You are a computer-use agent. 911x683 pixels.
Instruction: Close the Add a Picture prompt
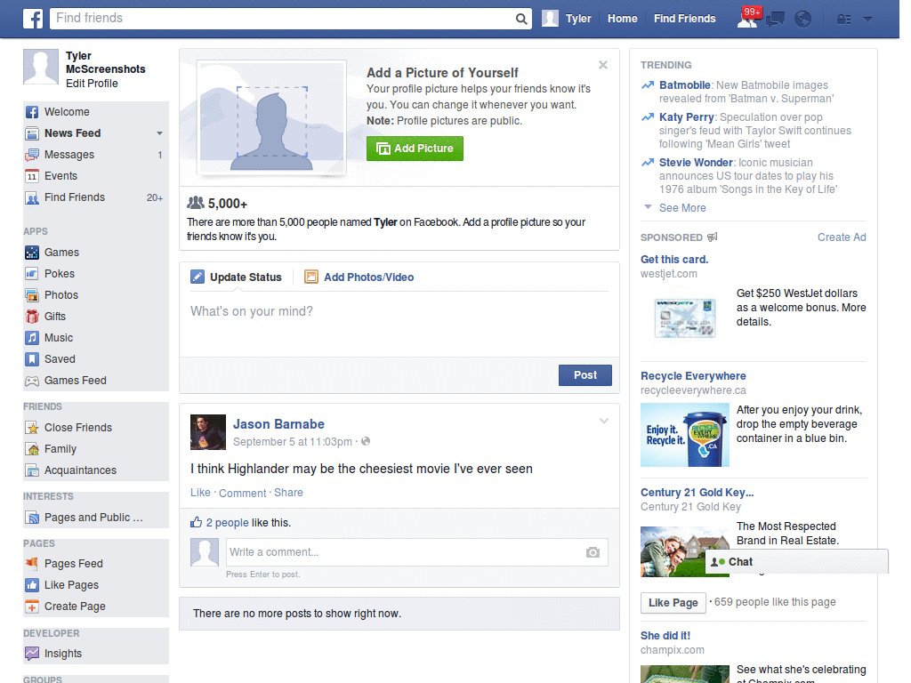tap(603, 65)
